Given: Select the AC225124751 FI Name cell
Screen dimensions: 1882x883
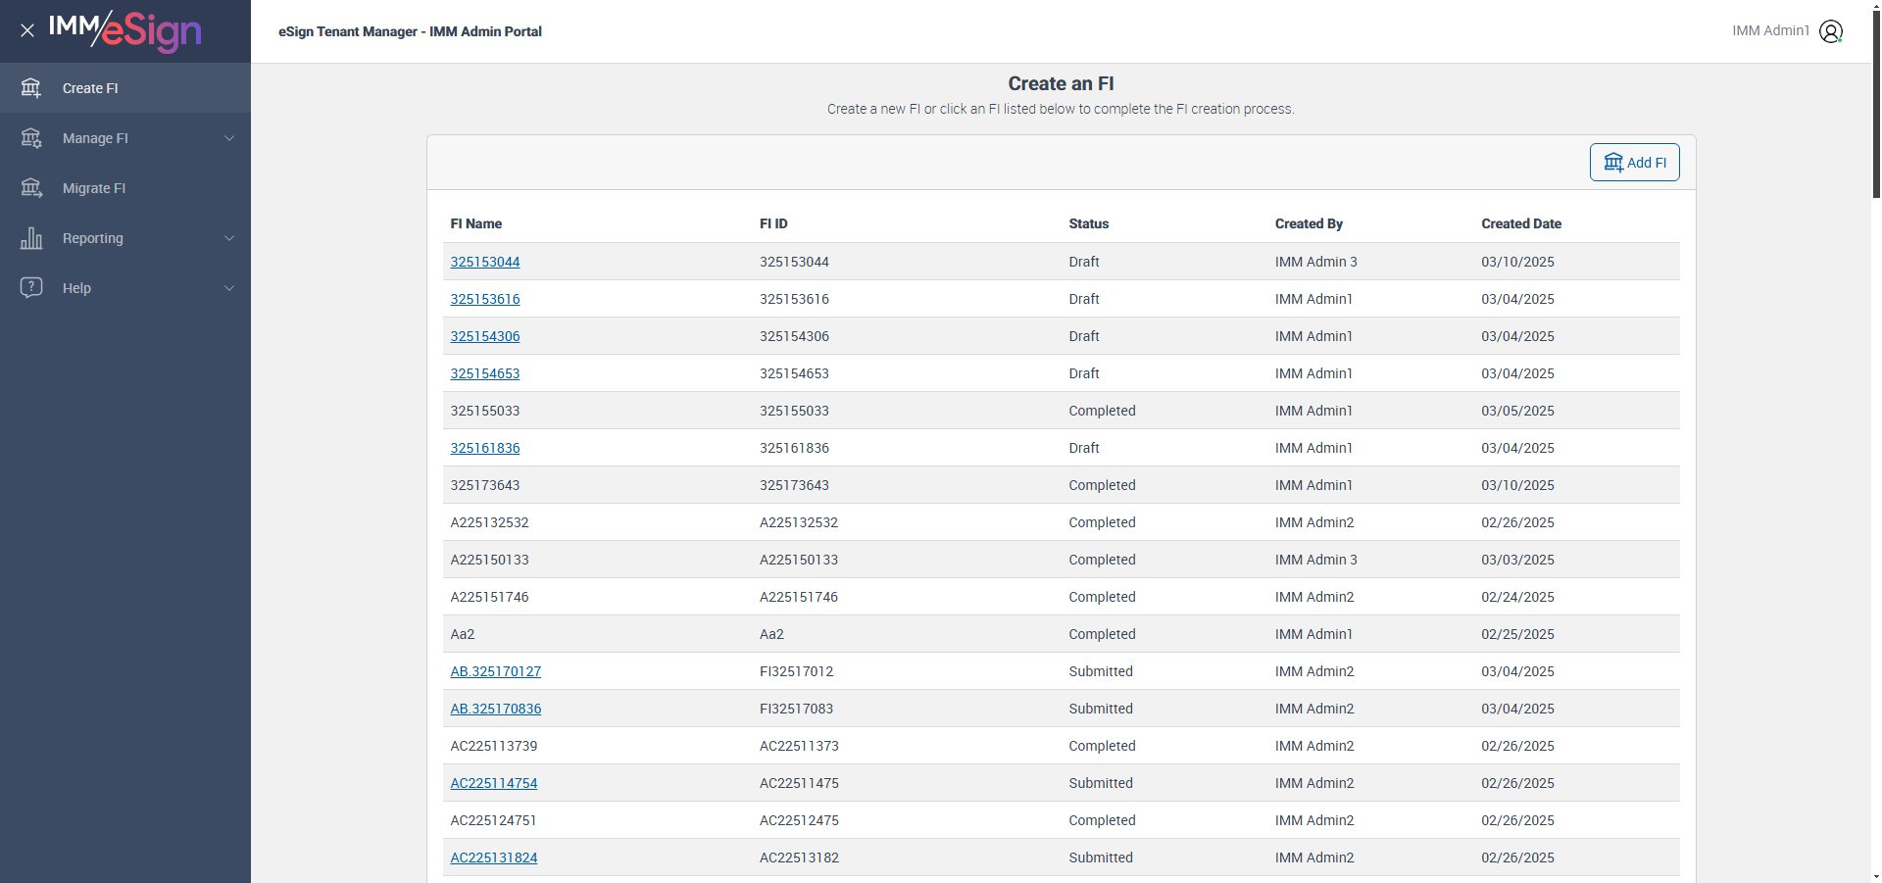Looking at the screenshot, I should (x=494, y=820).
